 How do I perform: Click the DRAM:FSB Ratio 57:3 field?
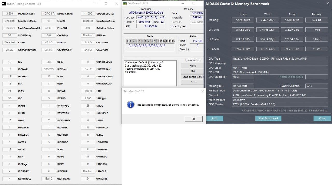(316, 86)
